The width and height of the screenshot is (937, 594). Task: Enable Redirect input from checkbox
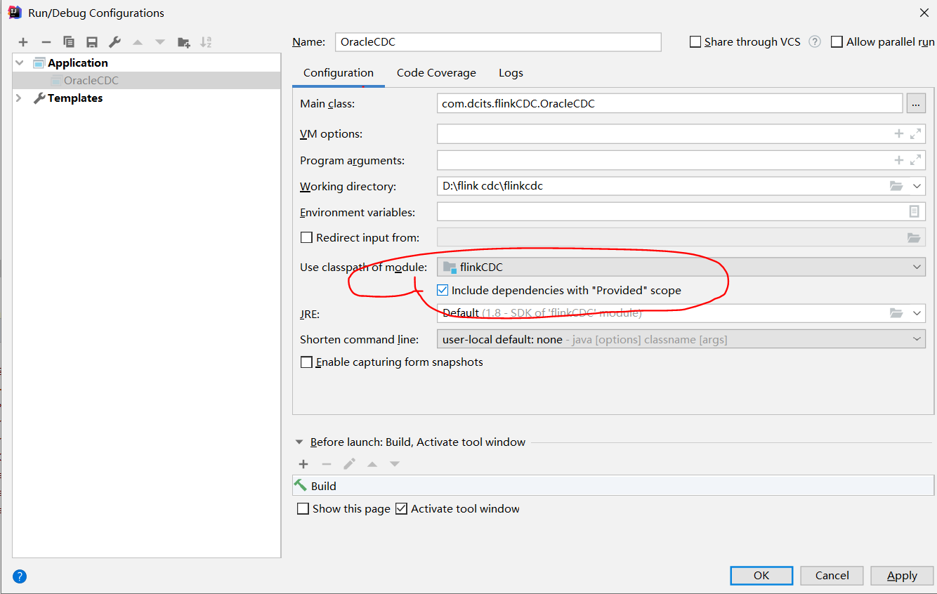pyautogui.click(x=306, y=237)
